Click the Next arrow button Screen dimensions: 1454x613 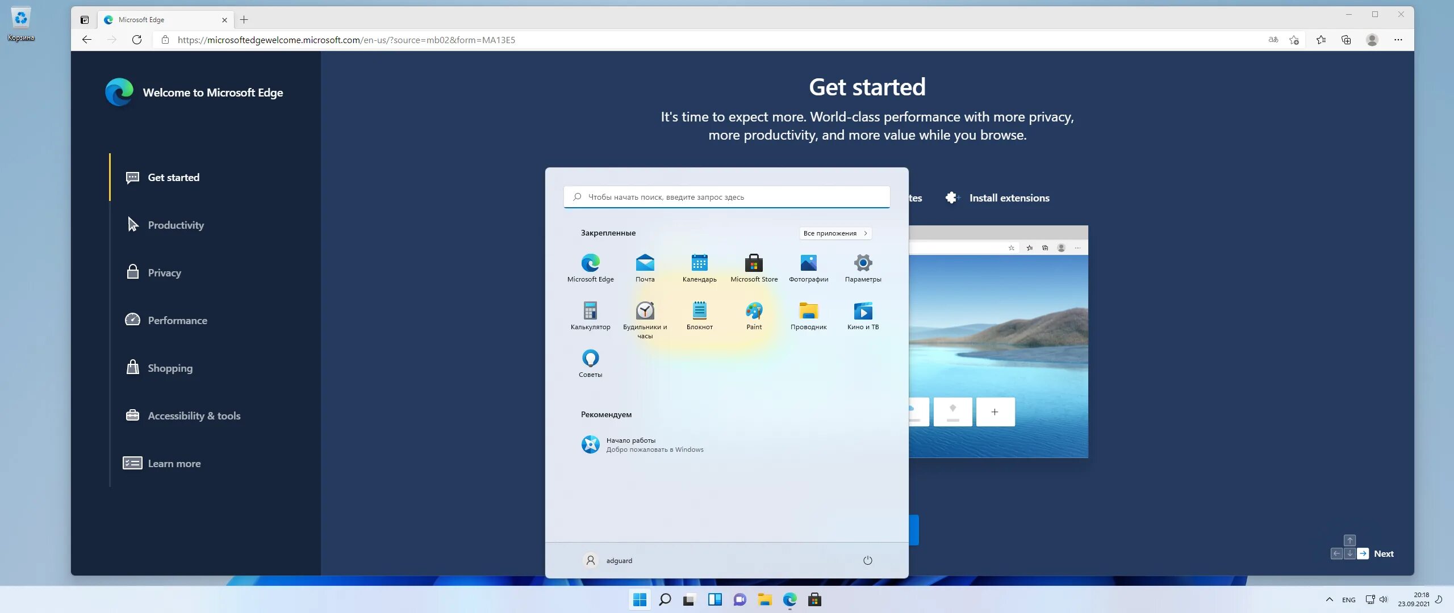(1363, 554)
